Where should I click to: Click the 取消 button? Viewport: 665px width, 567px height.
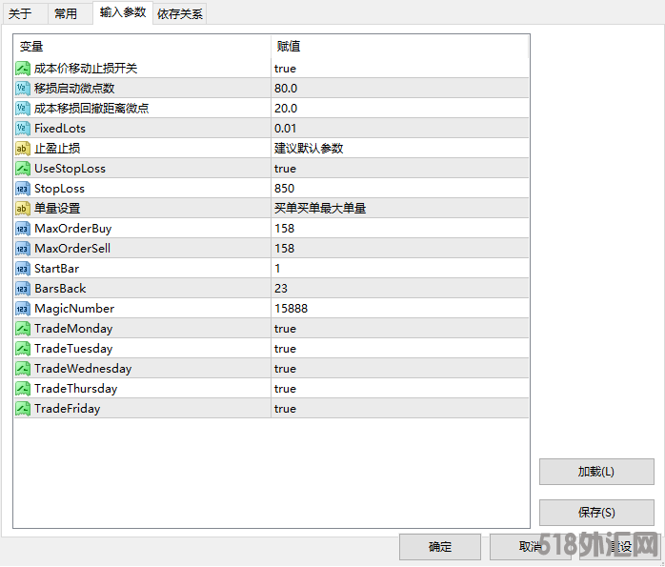click(x=530, y=547)
